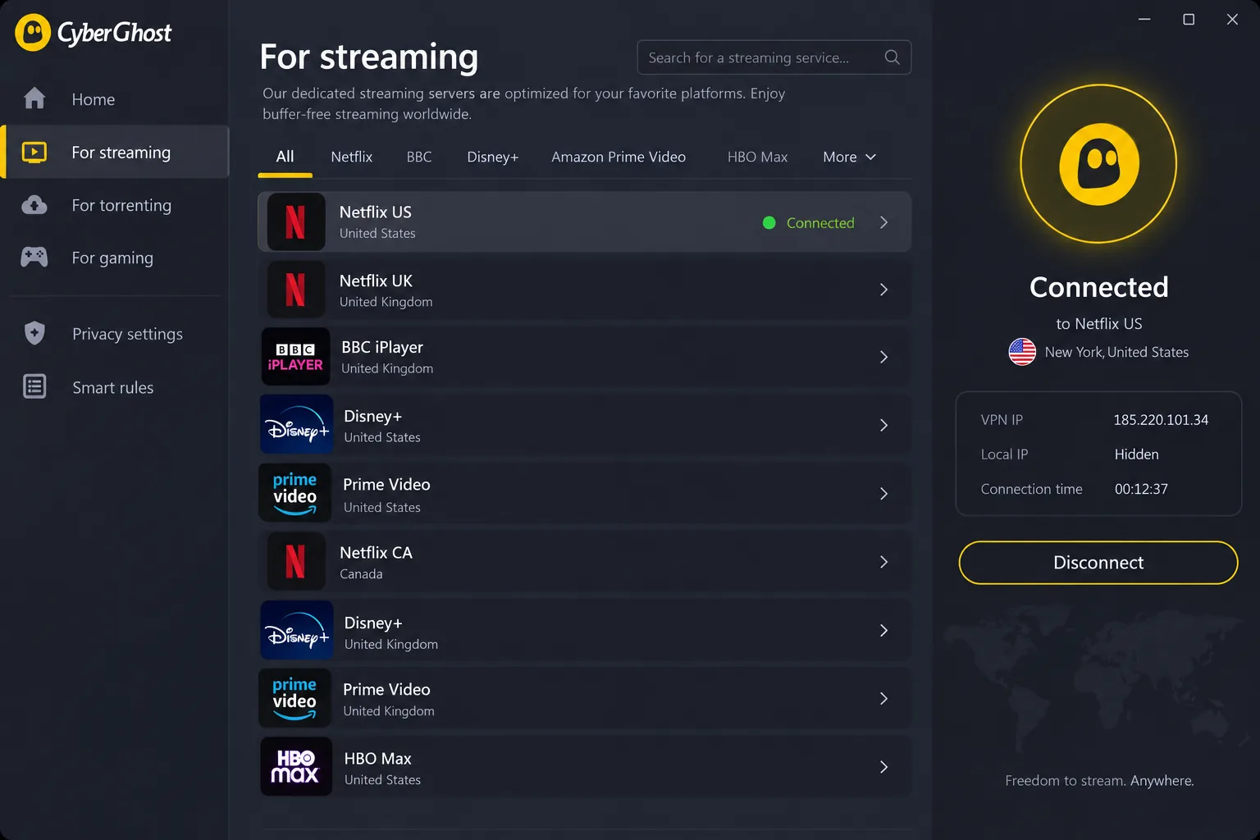Viewport: 1260px width, 840px height.
Task: Click the VPN IP value 185.220.101.34
Action: point(1161,420)
